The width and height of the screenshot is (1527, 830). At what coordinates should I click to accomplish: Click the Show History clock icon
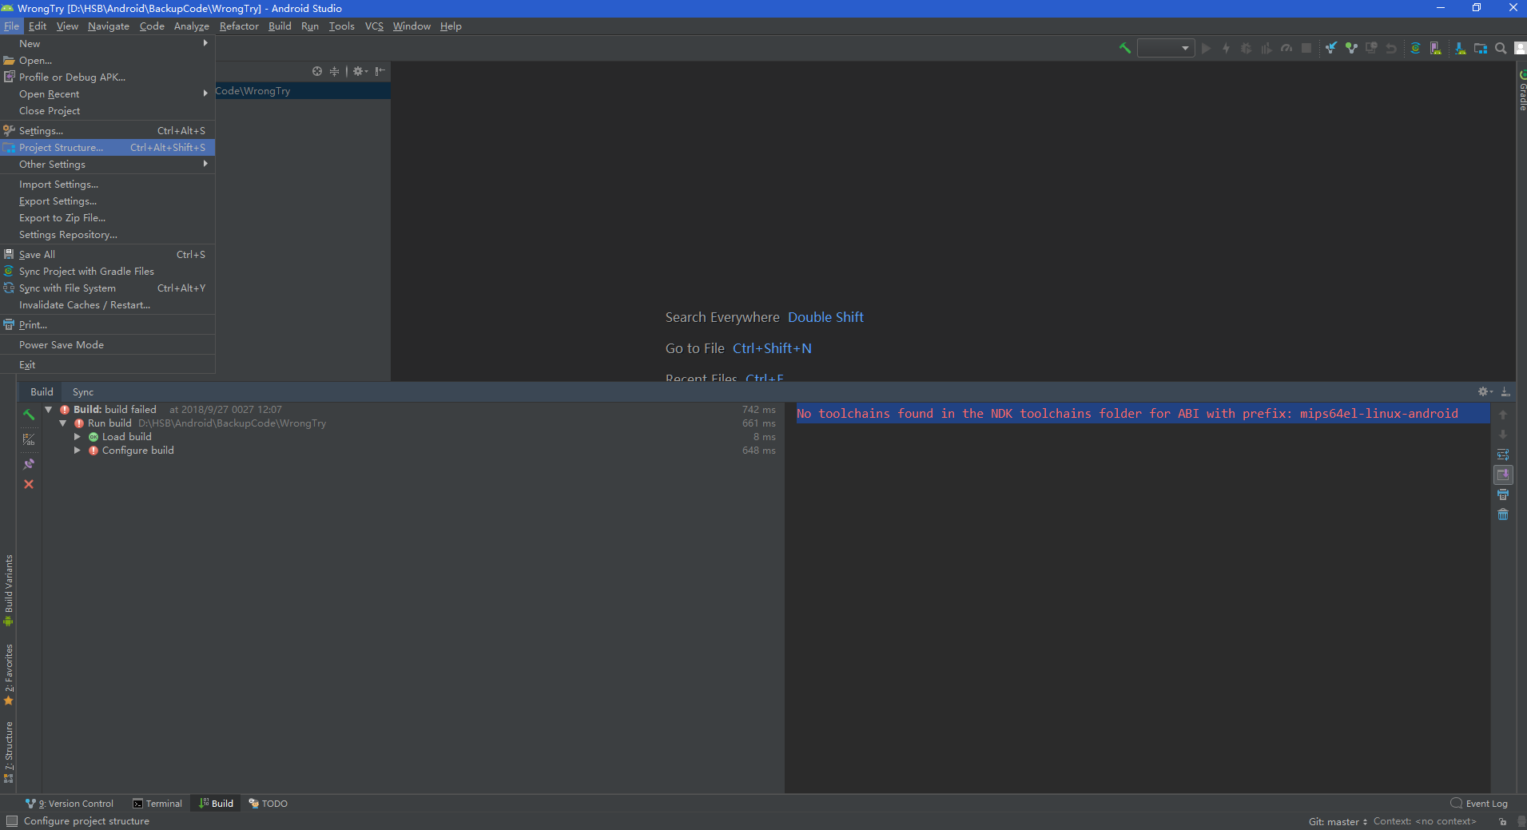tap(1371, 48)
